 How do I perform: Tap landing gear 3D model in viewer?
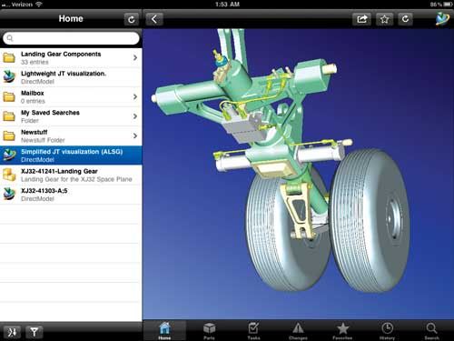[x=281, y=161]
